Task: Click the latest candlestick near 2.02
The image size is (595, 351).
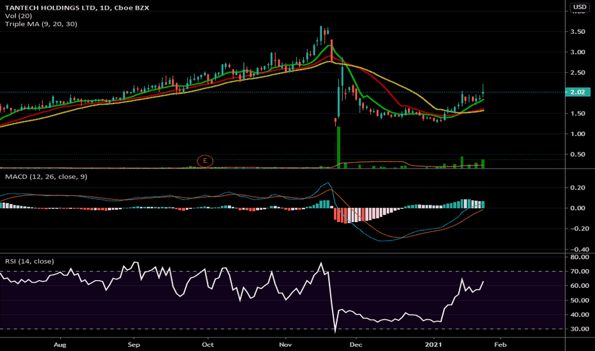Action: pyautogui.click(x=483, y=90)
